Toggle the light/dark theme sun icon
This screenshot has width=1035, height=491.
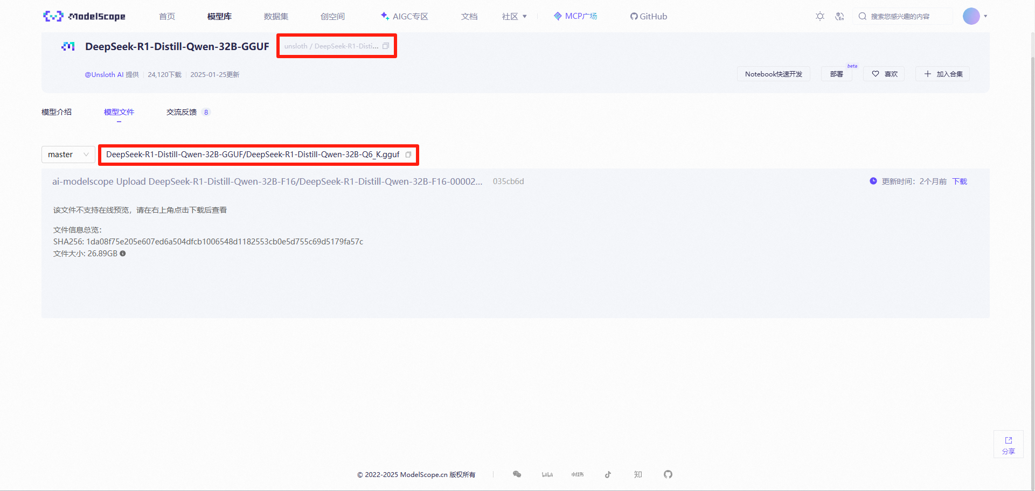(x=819, y=16)
